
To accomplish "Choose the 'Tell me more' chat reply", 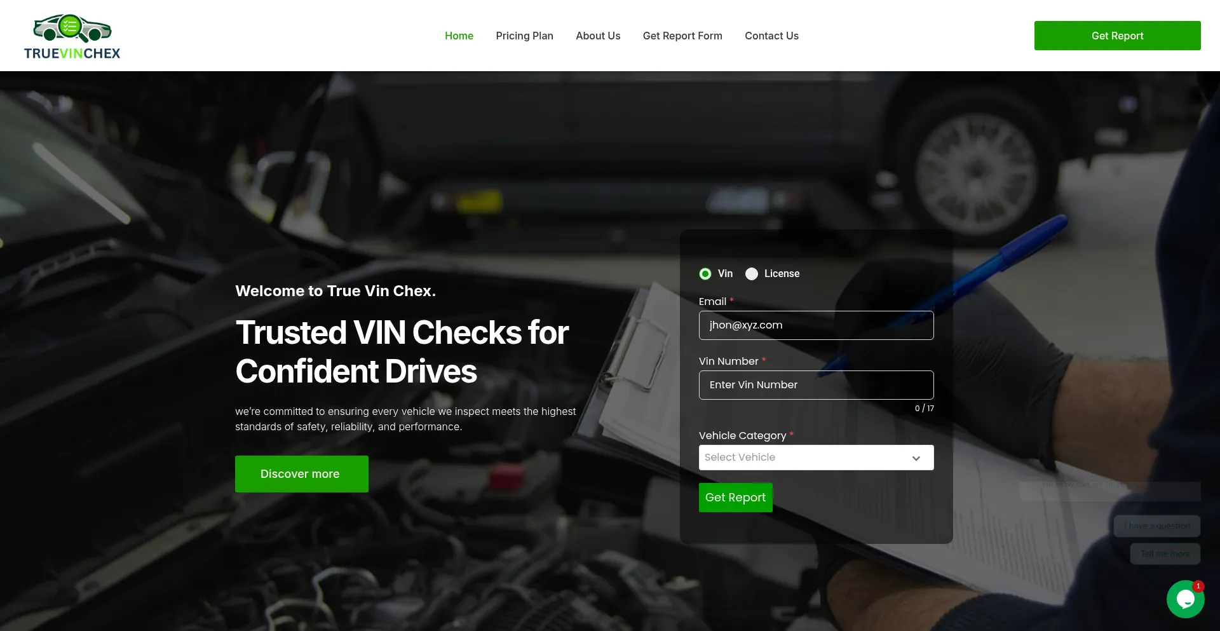I will (x=1165, y=554).
